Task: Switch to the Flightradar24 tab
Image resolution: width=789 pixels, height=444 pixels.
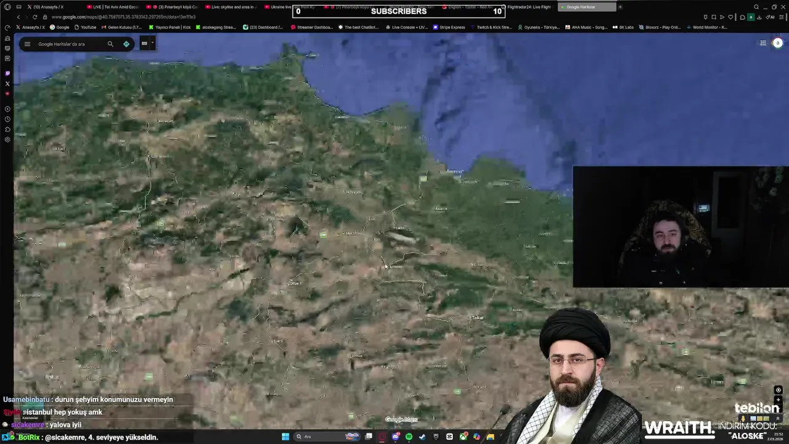Action: coord(526,7)
